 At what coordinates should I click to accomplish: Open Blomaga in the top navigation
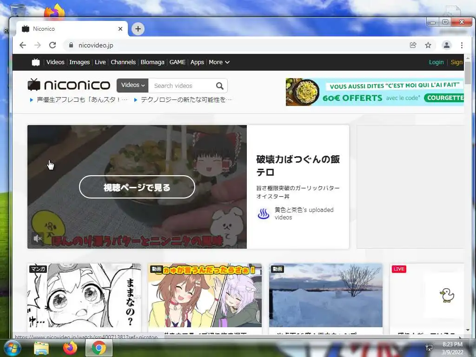[x=152, y=62]
